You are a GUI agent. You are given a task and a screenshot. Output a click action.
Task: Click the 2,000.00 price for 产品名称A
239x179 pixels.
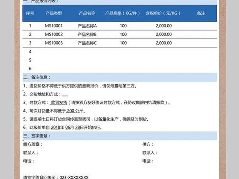pos(164,26)
